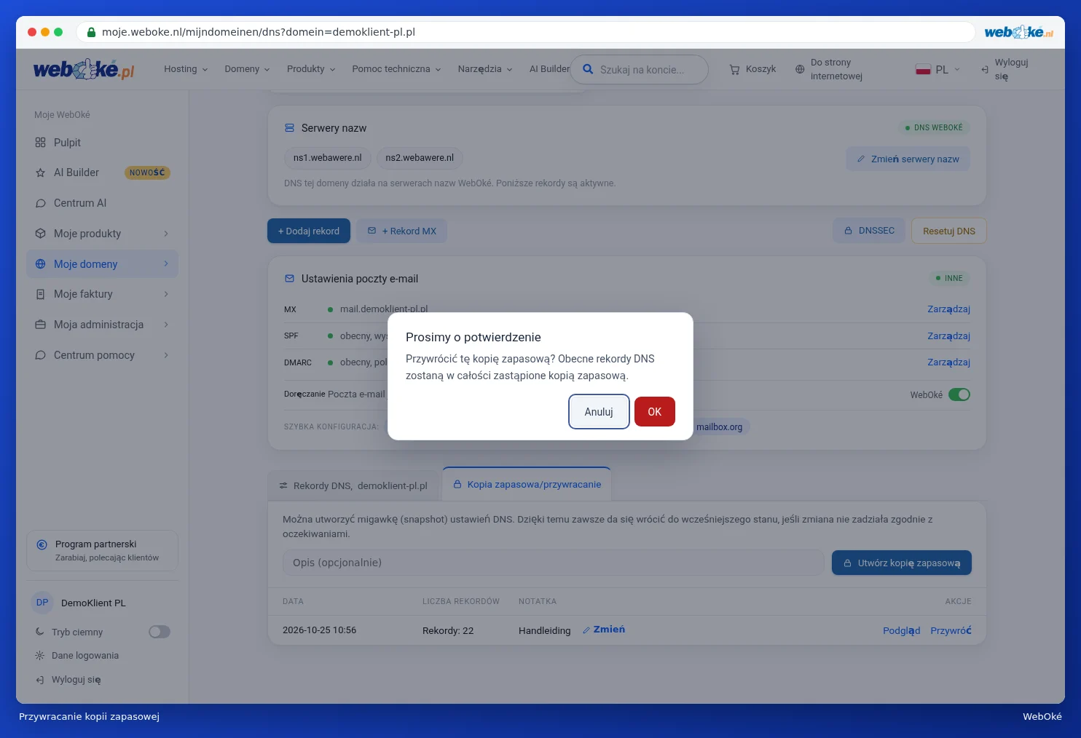The width and height of the screenshot is (1081, 738).
Task: Select Kopia zapasowa/przywracanie tab
Action: coord(527,485)
